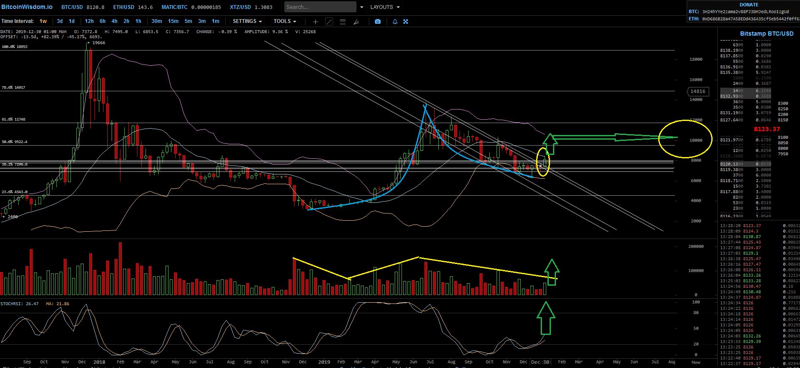Click the arrow next to the search box
The width and height of the screenshot is (800, 368).
pyautogui.click(x=362, y=7)
